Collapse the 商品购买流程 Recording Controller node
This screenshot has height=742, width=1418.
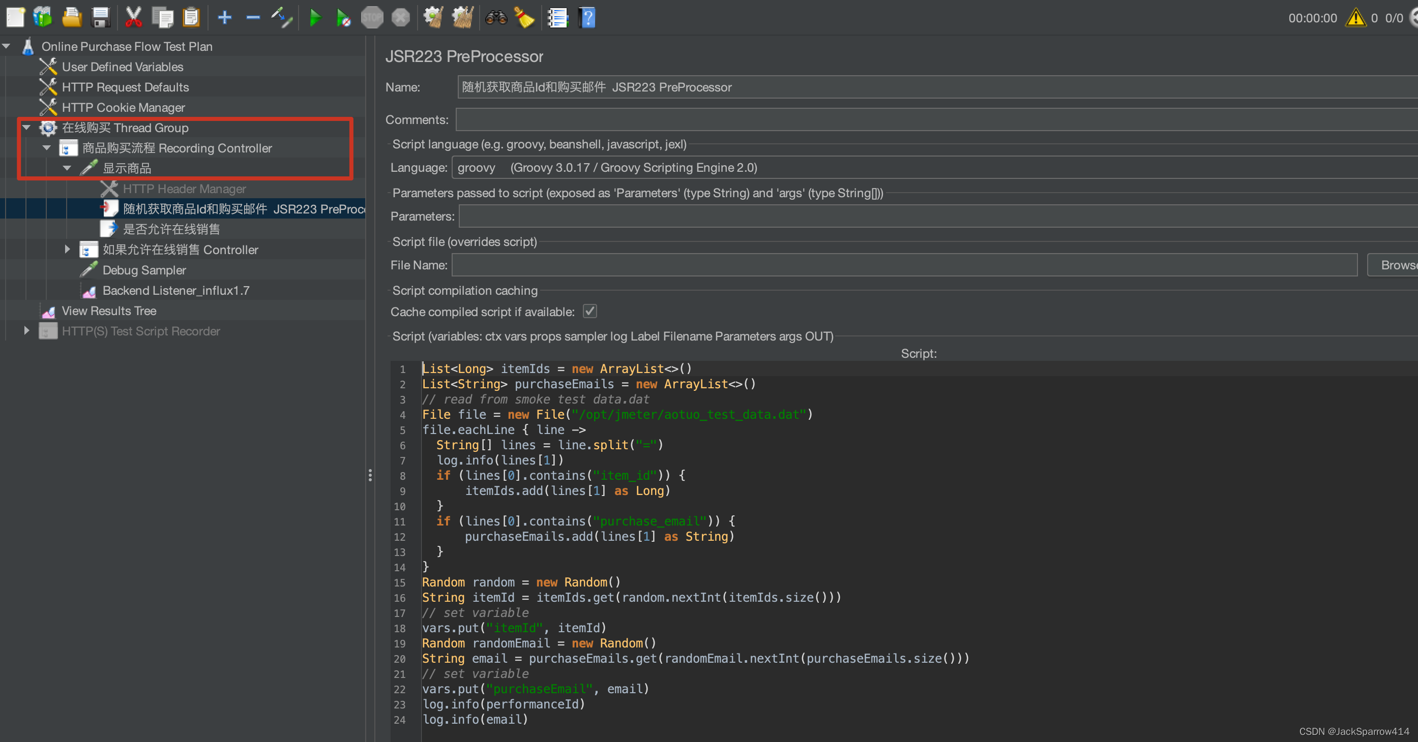click(47, 148)
